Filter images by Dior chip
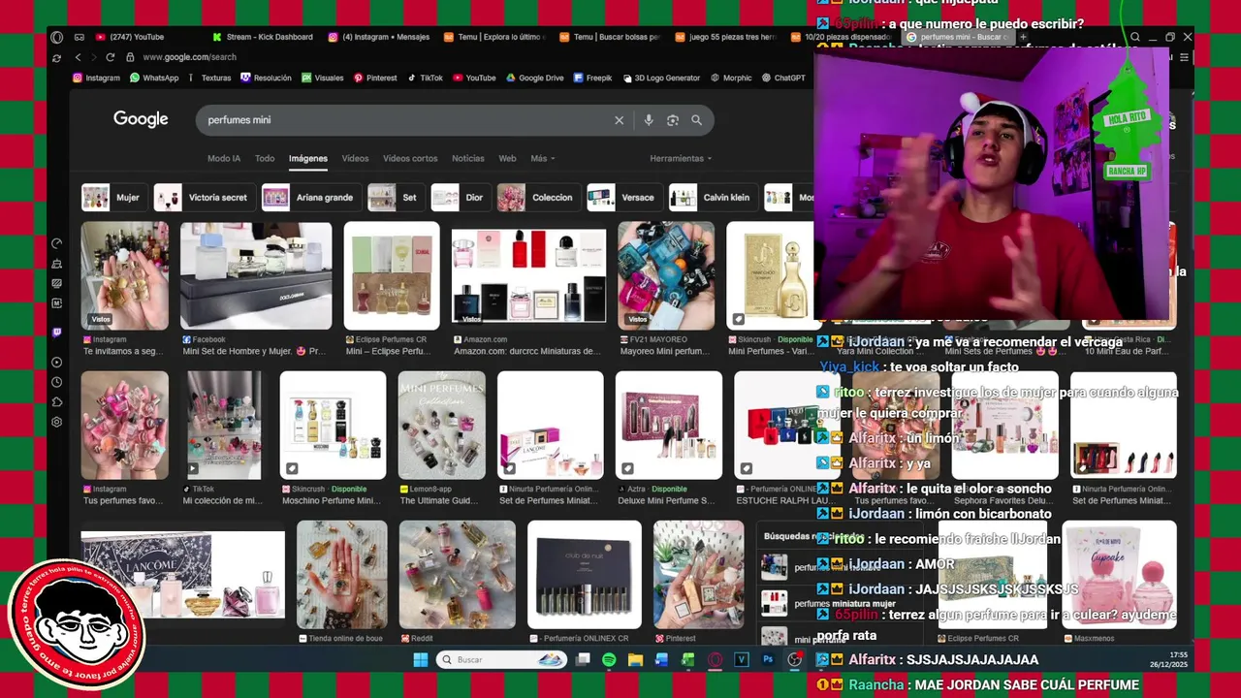Image resolution: width=1241 pixels, height=698 pixels. [x=461, y=197]
